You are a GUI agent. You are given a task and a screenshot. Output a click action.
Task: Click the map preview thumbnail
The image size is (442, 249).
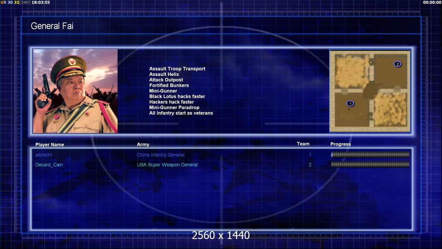tap(370, 91)
